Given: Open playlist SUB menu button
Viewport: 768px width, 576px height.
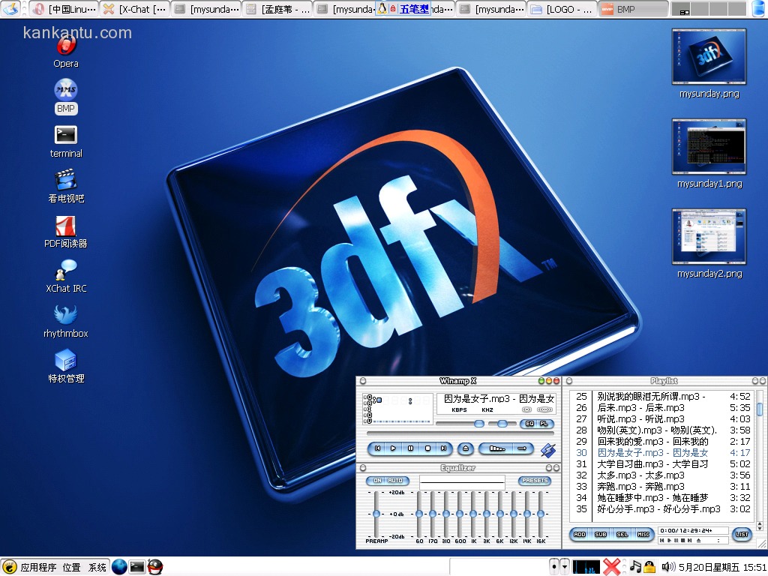Looking at the screenshot, I should tap(601, 534).
